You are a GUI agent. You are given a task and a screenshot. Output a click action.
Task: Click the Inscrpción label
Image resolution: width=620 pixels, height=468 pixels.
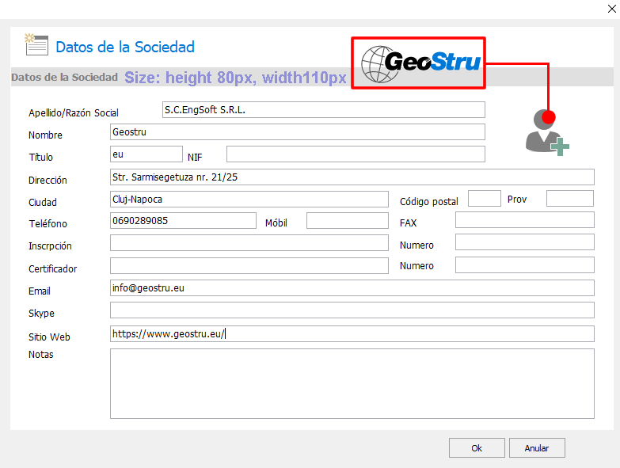[50, 245]
